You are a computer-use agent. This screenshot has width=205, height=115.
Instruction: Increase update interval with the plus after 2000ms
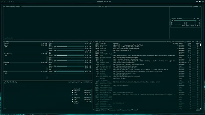coord(199,6)
